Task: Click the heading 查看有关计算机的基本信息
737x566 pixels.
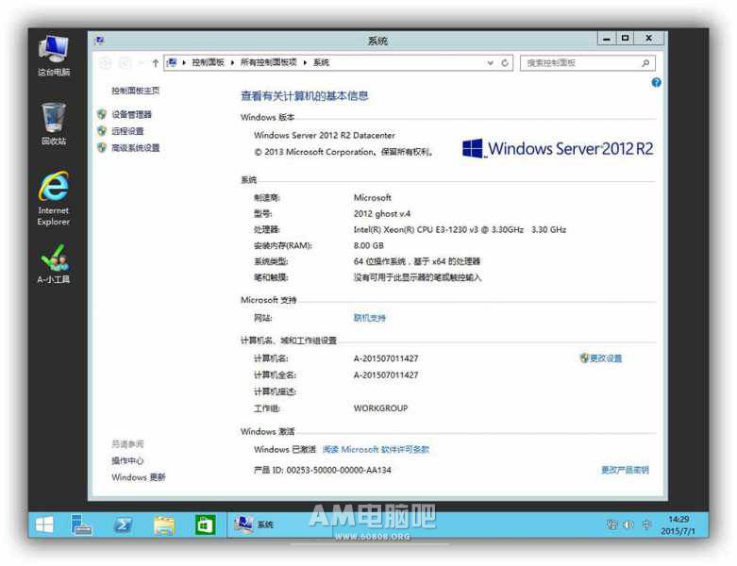Action: coord(305,96)
